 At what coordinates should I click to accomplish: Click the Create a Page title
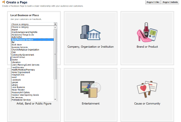(x=17, y=2)
